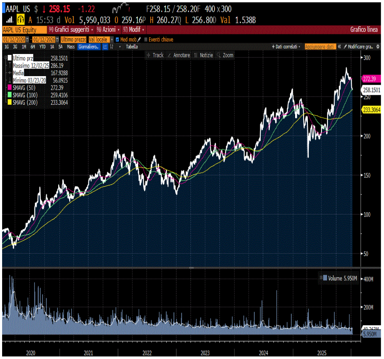Click the Volume legend color swatch

(325, 278)
